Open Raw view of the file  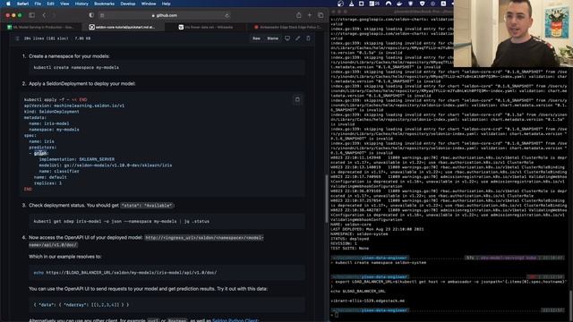tap(257, 38)
